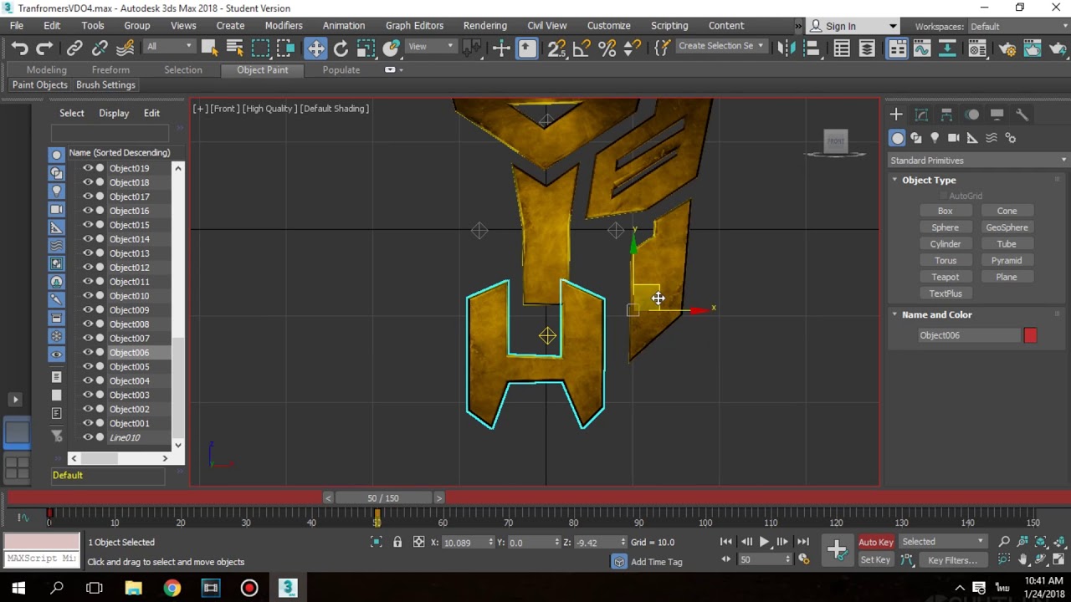Click the TextPlus button
Image resolution: width=1071 pixels, height=602 pixels.
[x=945, y=293]
